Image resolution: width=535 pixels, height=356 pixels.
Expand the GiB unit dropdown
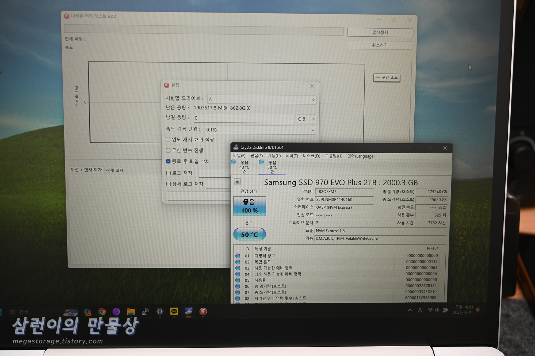pyautogui.click(x=306, y=119)
